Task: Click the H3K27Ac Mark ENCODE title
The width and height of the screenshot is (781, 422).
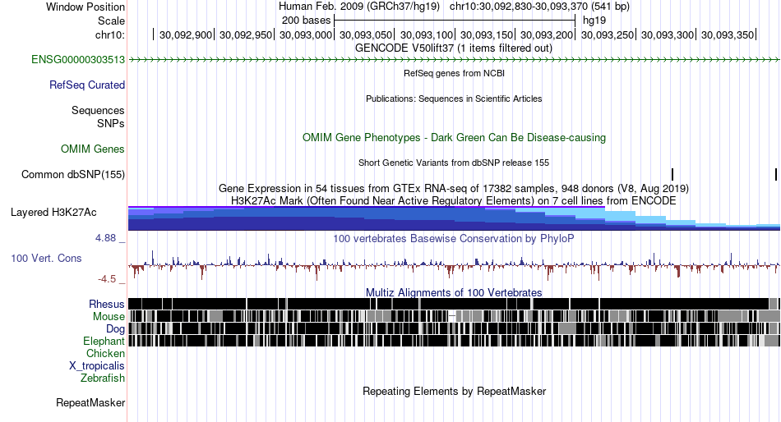Action: 454,200
